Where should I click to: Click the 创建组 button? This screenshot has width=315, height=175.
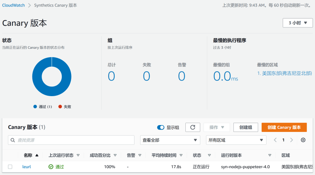(246, 128)
